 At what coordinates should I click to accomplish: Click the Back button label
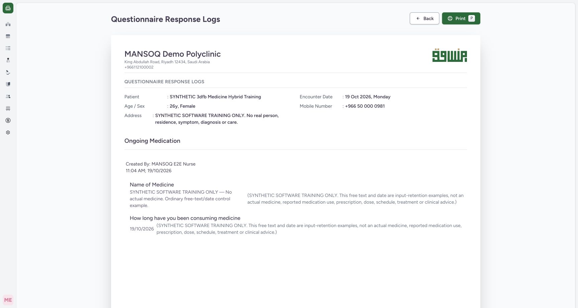(x=428, y=18)
